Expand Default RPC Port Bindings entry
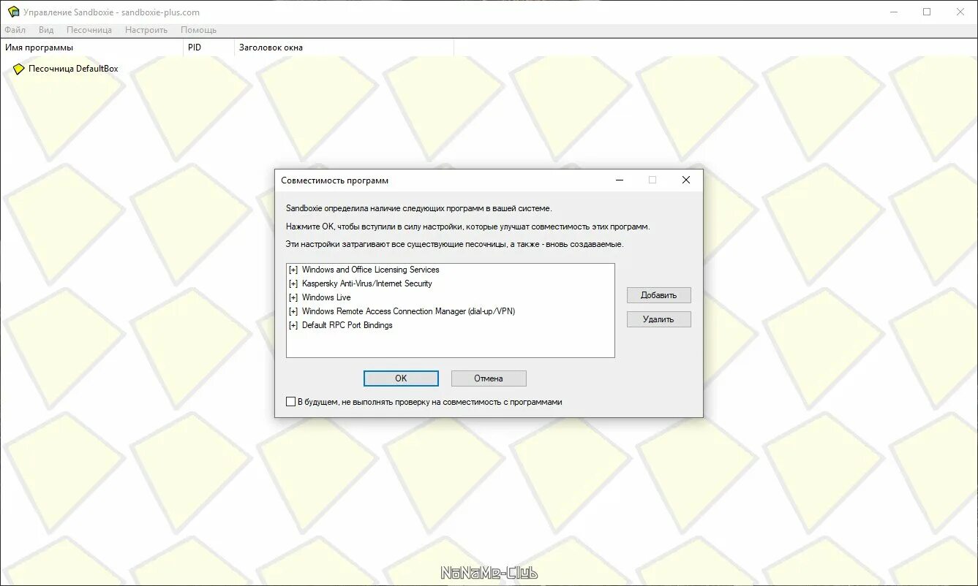Screen dimensions: 978x586 pyautogui.click(x=293, y=325)
